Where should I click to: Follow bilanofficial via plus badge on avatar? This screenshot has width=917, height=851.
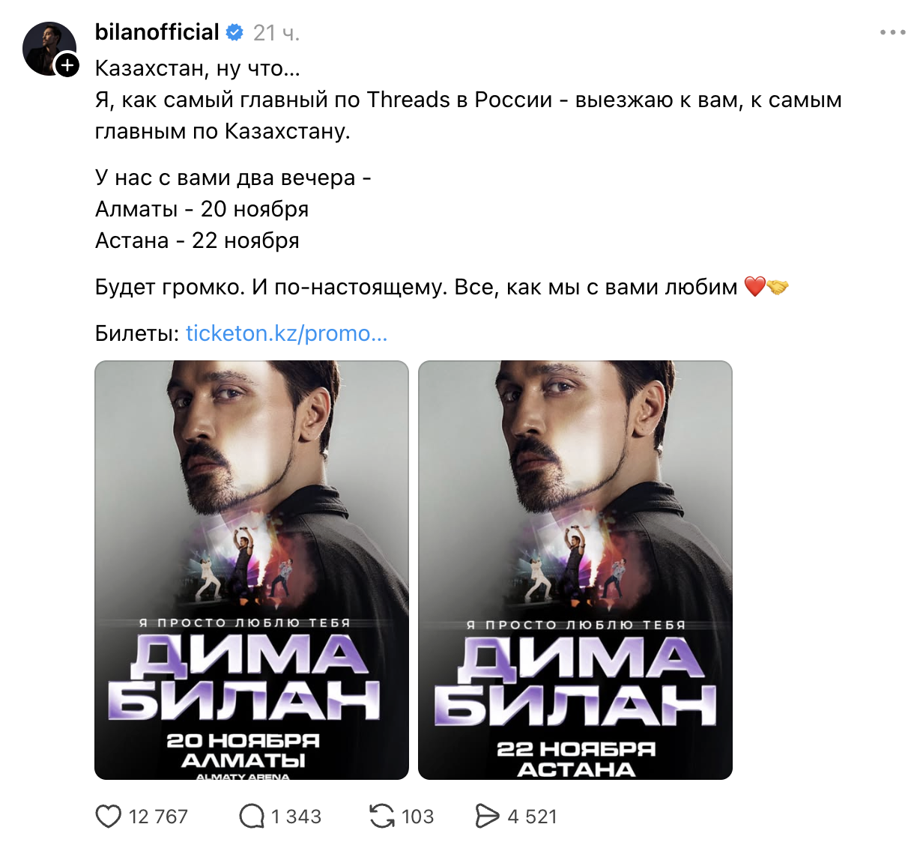(x=67, y=65)
